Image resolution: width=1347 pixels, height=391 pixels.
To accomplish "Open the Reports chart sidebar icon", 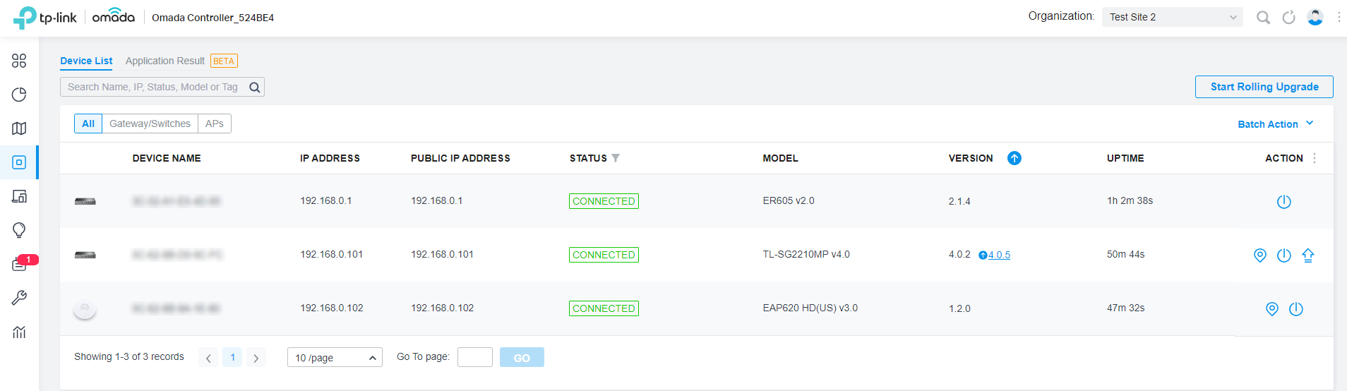I will pos(19,332).
